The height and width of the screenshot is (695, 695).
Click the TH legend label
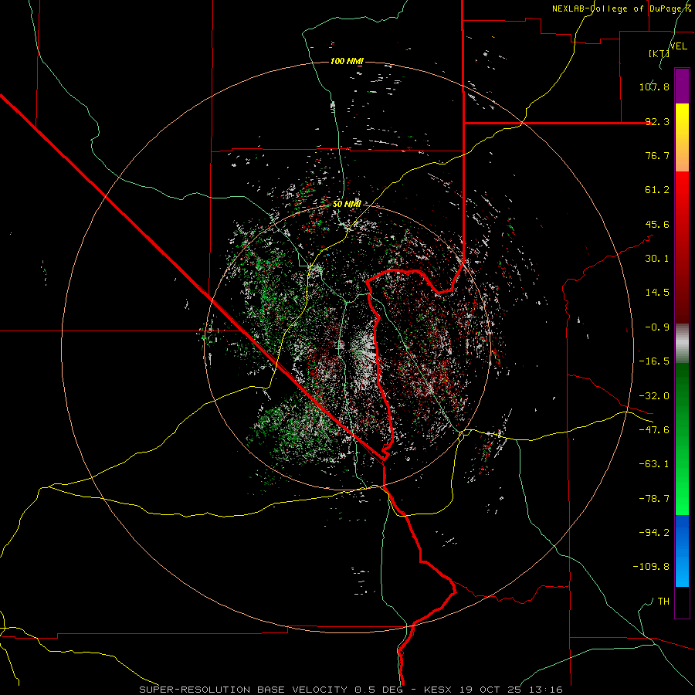[x=663, y=602]
